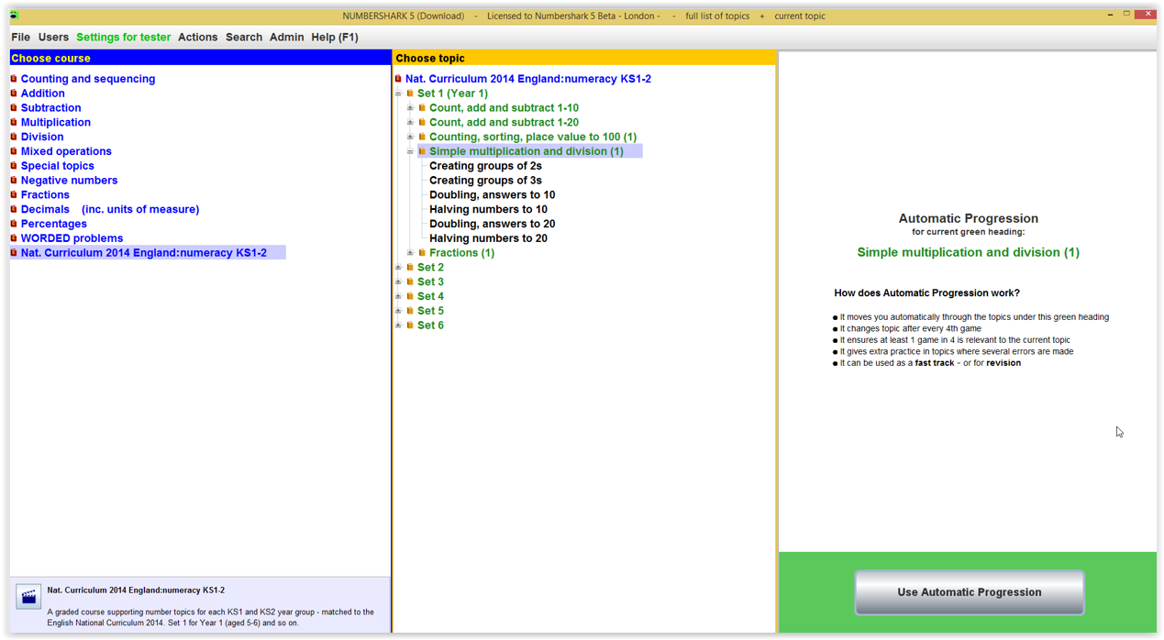This screenshot has height=640, width=1164.
Task: Click the book icon beside Decimals course
Action: [x=14, y=209]
